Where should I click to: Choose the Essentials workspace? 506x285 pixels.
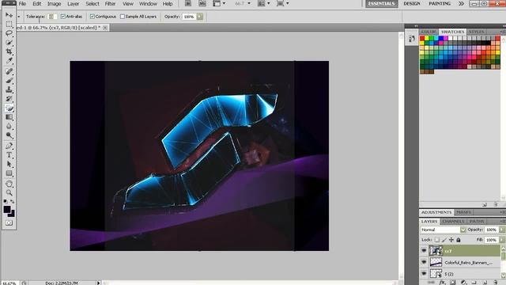381,3
